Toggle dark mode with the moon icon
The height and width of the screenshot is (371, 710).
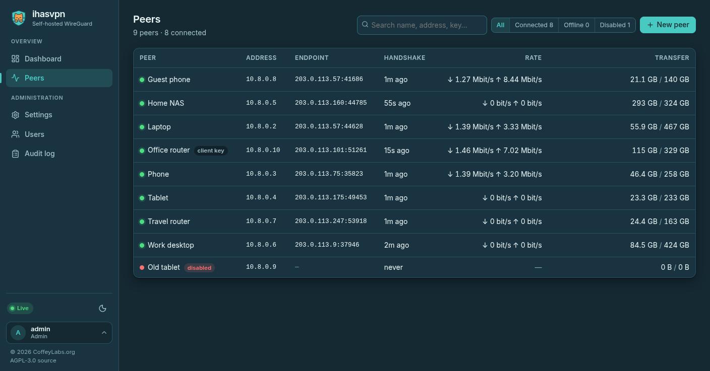click(x=102, y=308)
